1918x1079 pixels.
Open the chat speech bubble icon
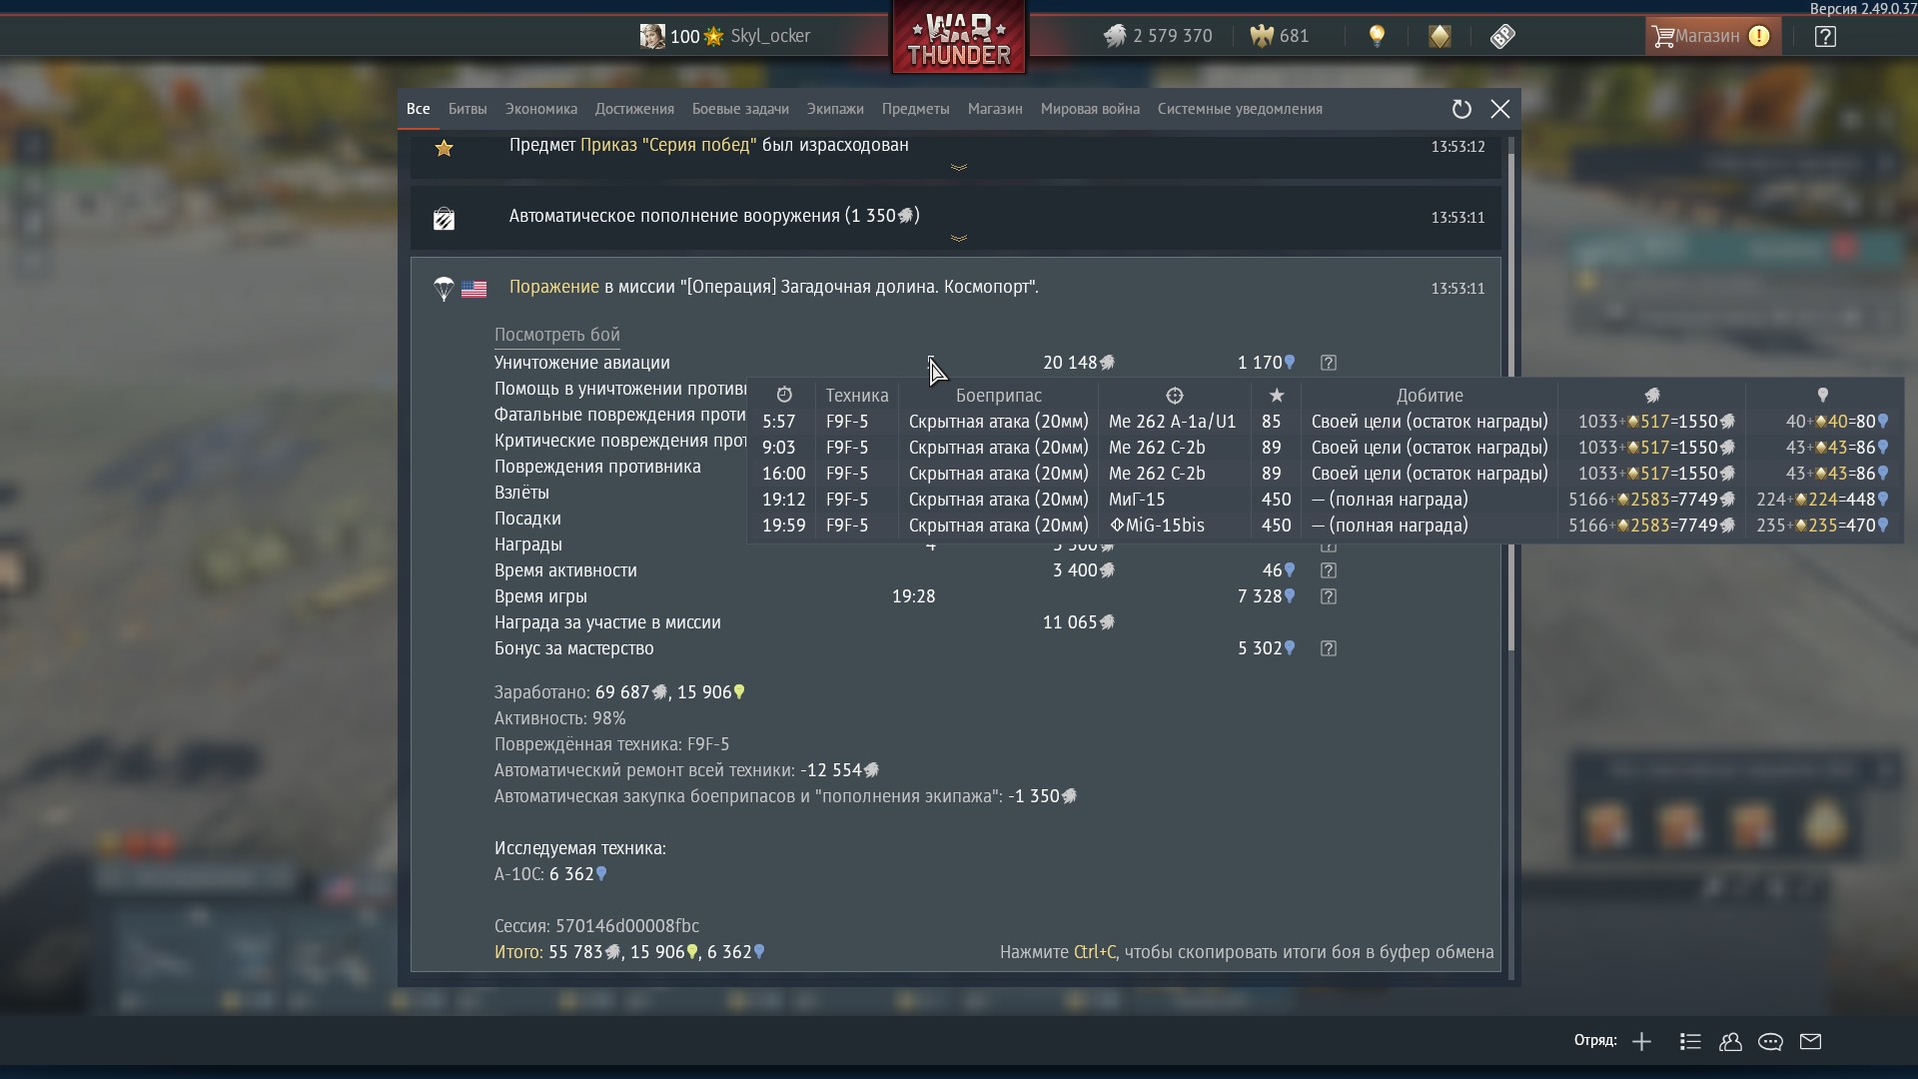click(x=1770, y=1042)
